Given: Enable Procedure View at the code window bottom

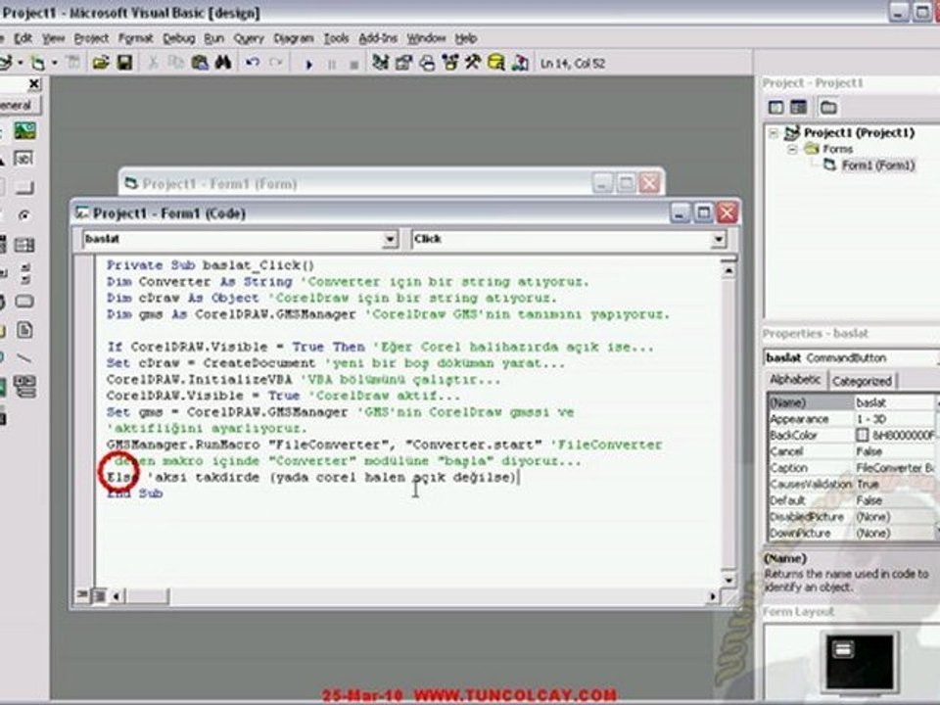Looking at the screenshot, I should point(82,595).
